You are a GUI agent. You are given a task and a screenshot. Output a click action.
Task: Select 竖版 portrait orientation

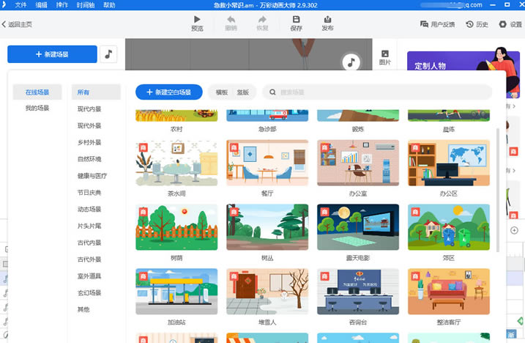pyautogui.click(x=243, y=92)
